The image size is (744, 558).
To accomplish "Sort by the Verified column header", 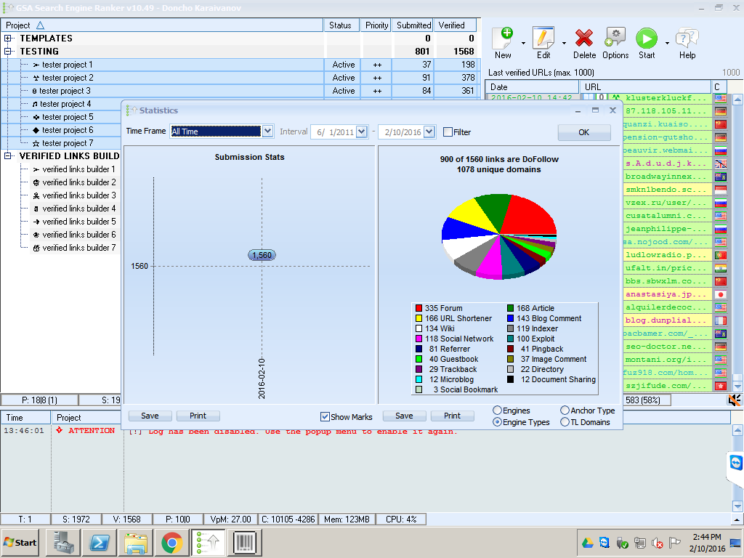I will click(x=456, y=25).
